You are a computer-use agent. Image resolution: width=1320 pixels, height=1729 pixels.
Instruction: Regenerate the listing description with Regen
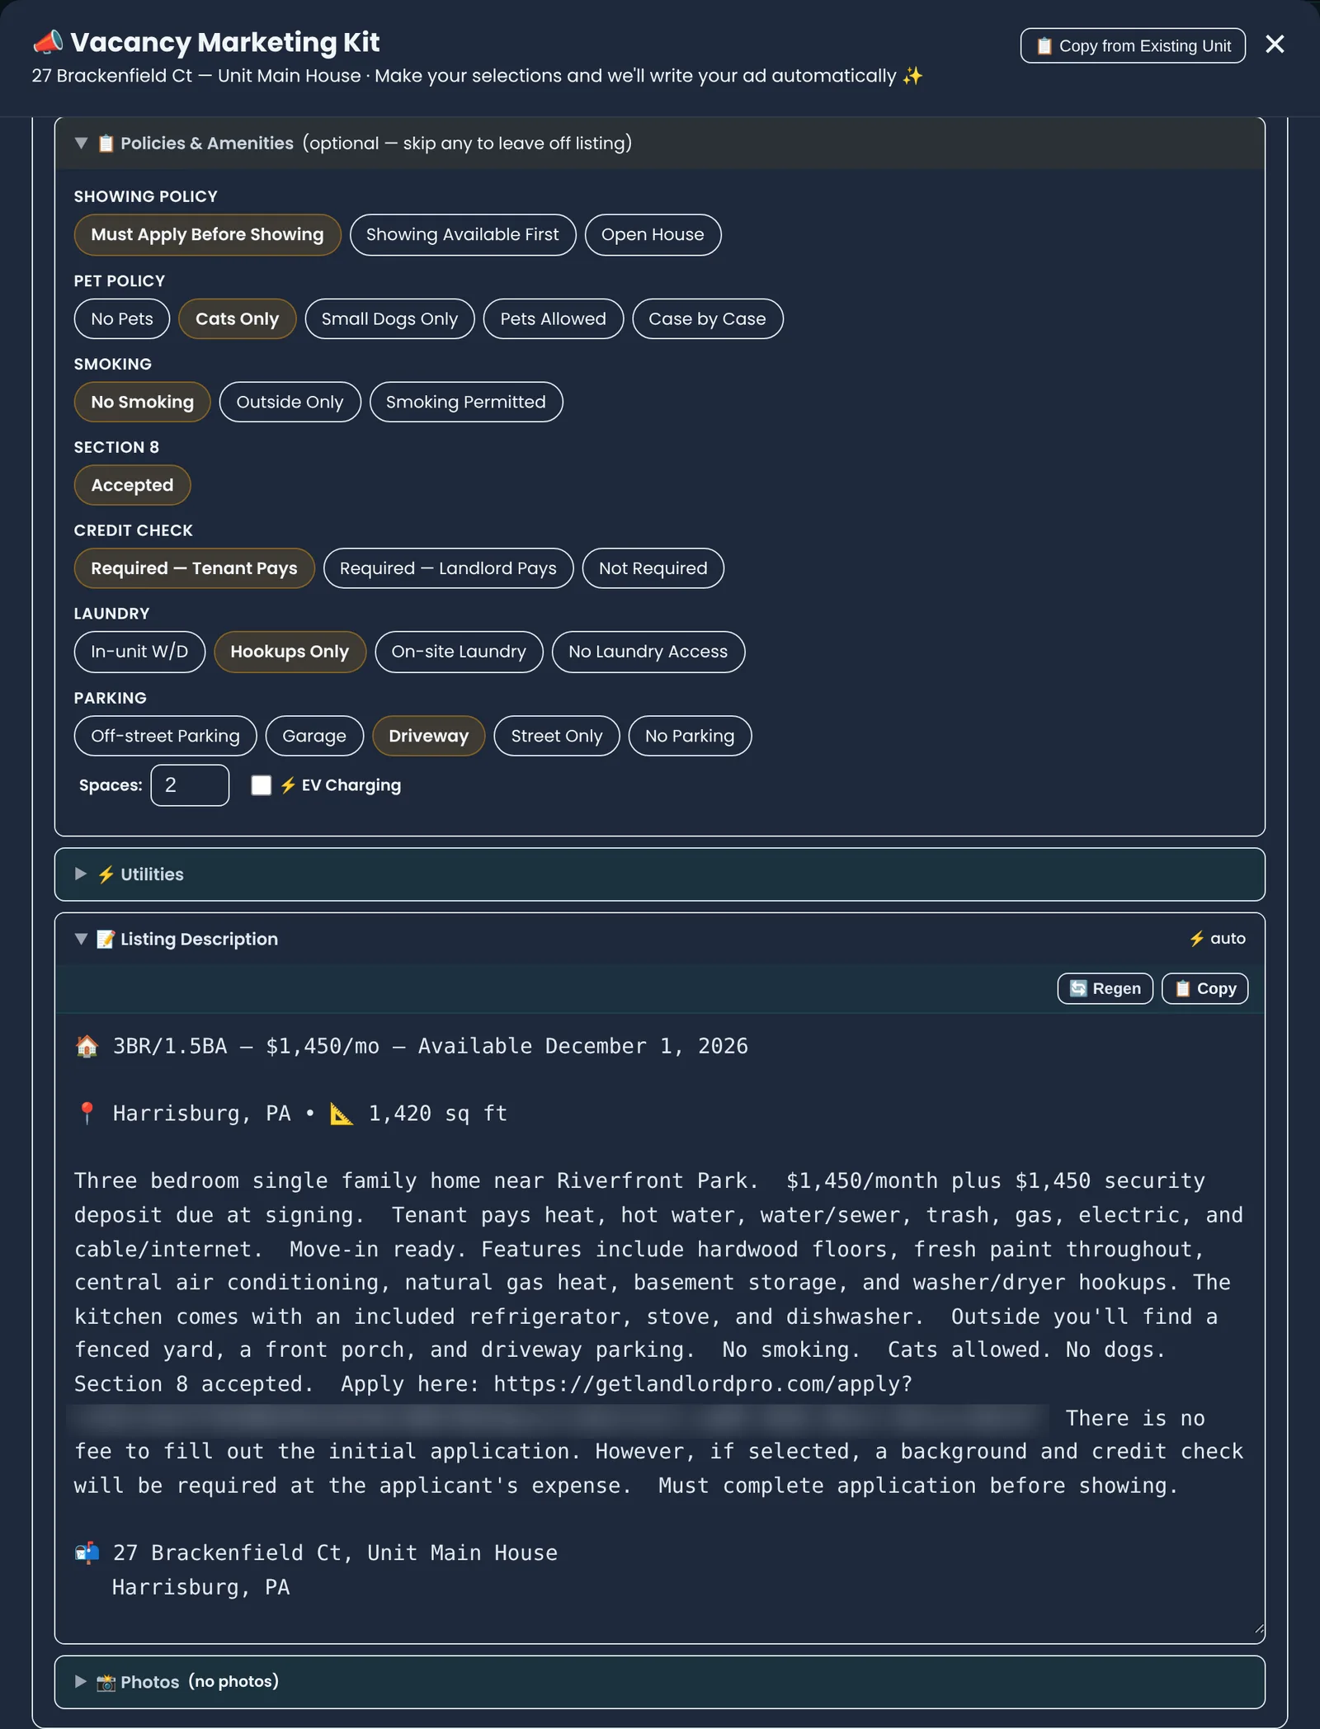(1105, 989)
